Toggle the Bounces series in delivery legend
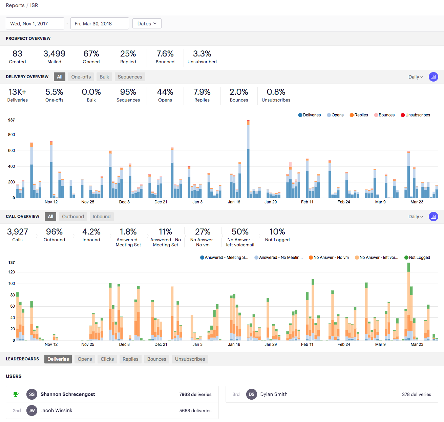 (x=376, y=115)
